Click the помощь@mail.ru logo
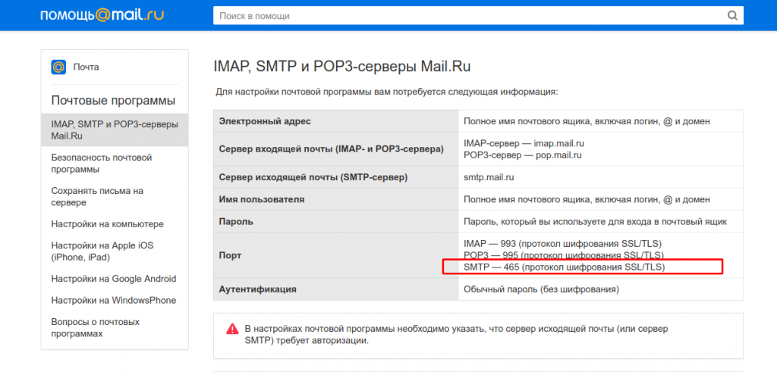 click(x=102, y=15)
